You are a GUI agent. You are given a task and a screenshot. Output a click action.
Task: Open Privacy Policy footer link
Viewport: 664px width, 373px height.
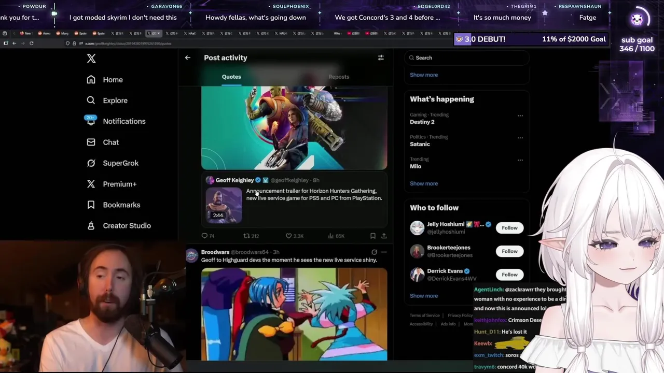460,315
